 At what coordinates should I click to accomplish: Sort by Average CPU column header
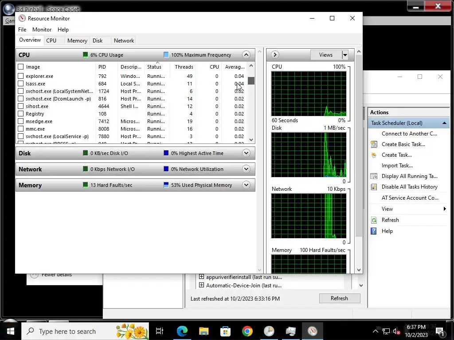pyautogui.click(x=235, y=67)
